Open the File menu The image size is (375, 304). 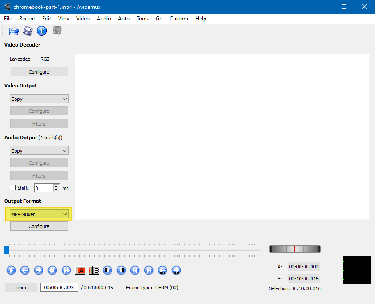coord(8,19)
